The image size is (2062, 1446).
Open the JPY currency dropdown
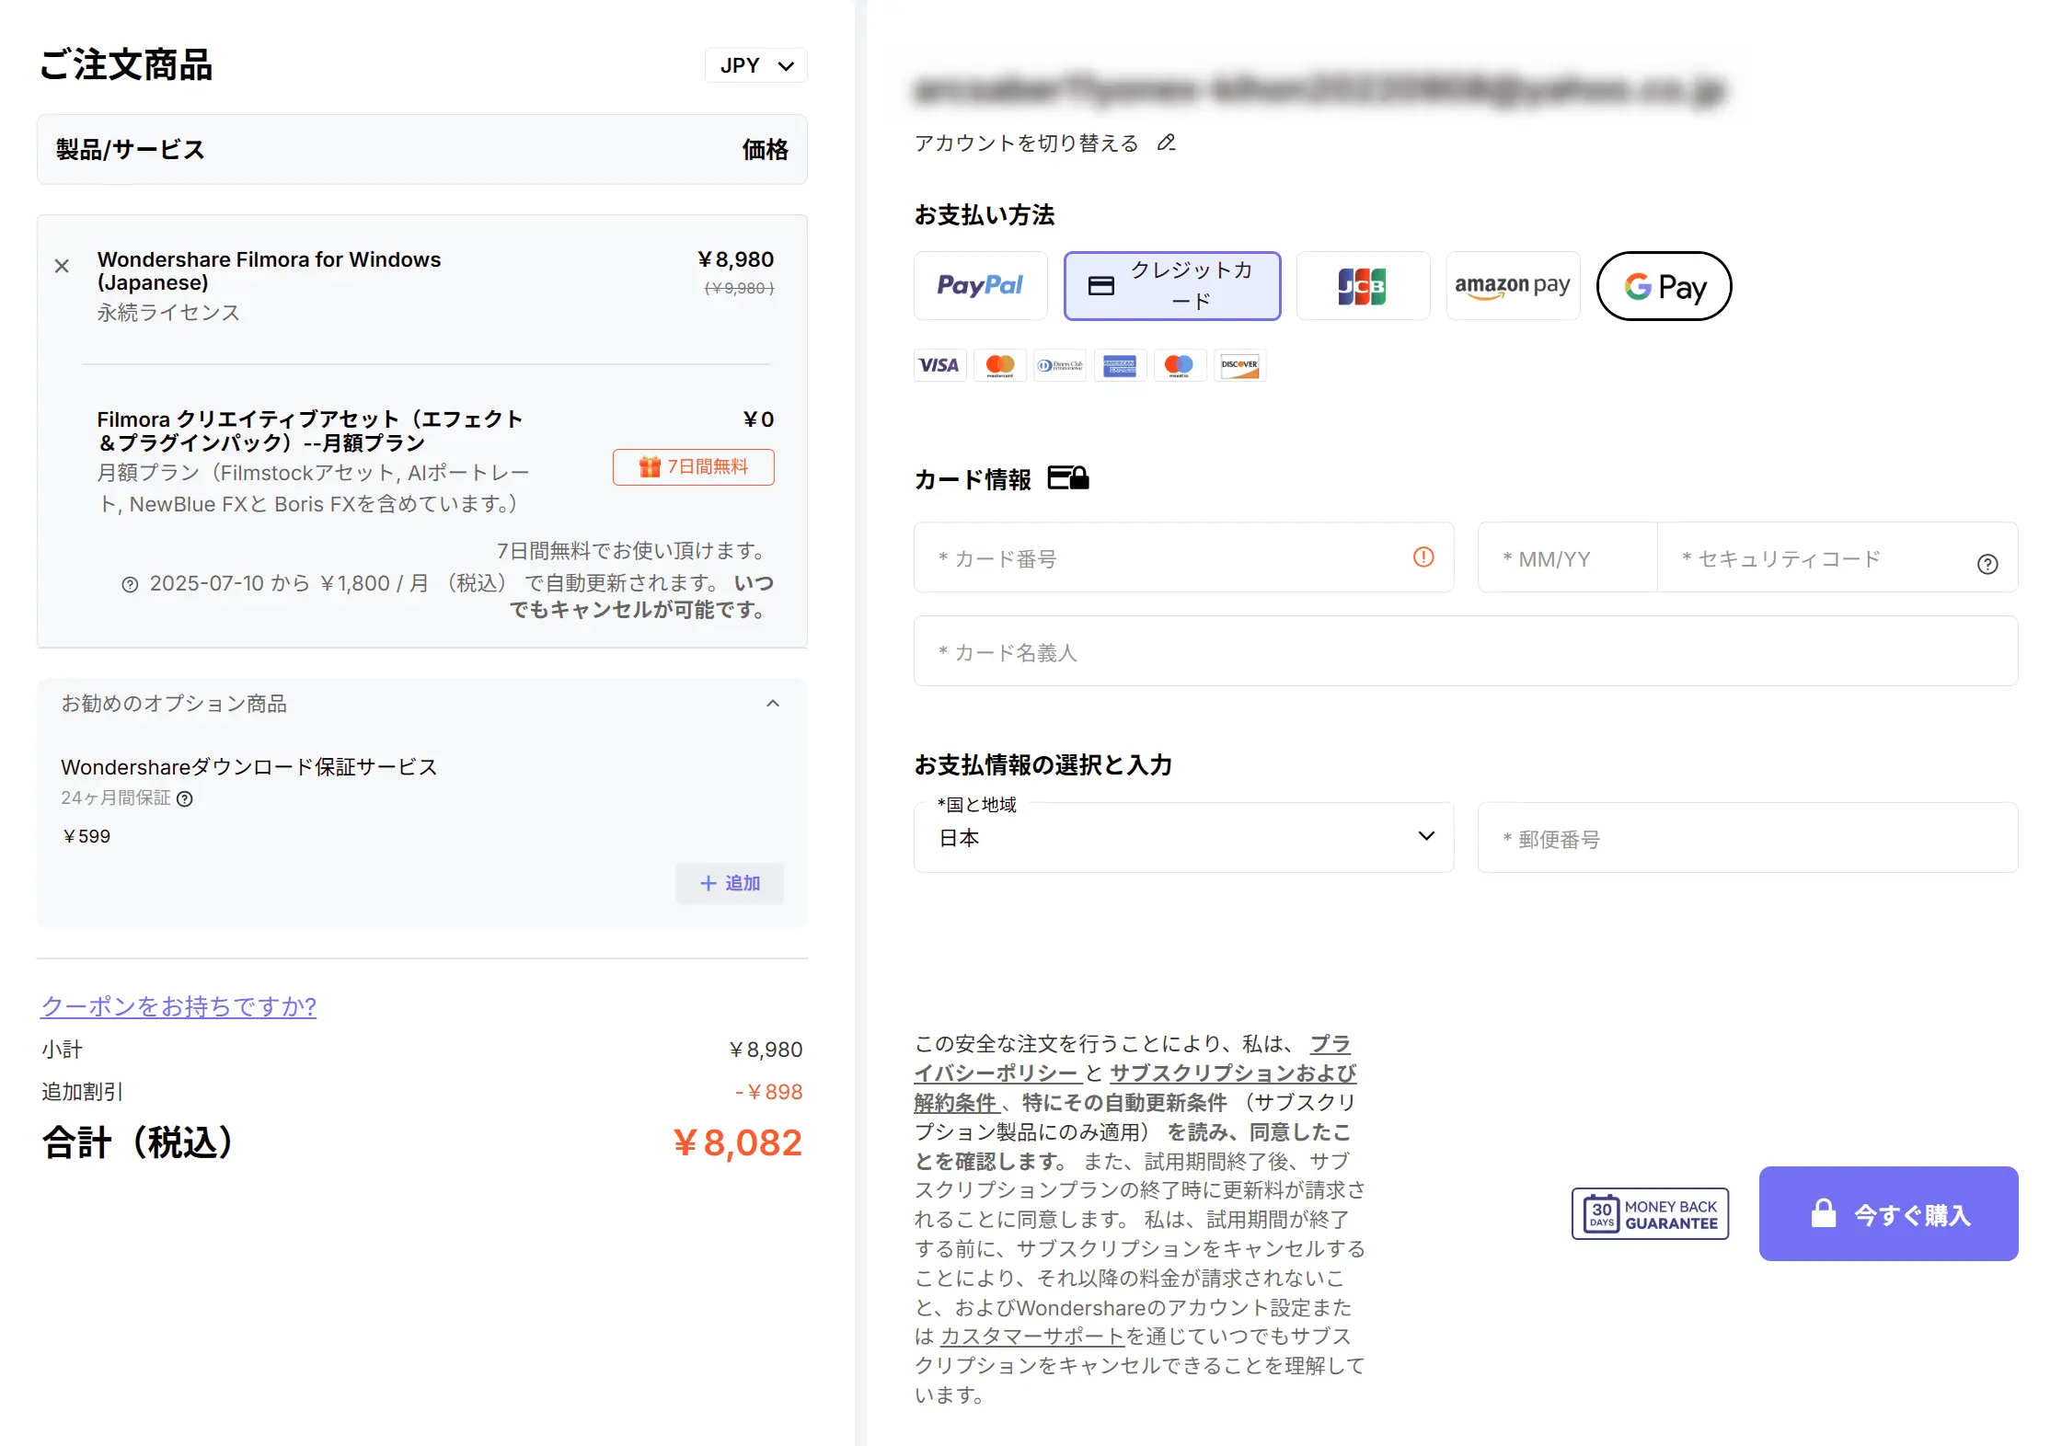755,65
